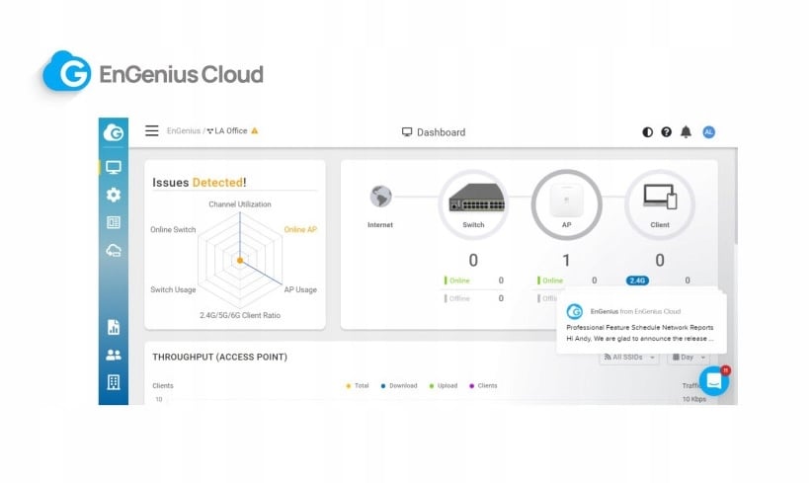Open the building organization icon in sidebar
Image resolution: width=812 pixels, height=483 pixels.
[x=114, y=382]
